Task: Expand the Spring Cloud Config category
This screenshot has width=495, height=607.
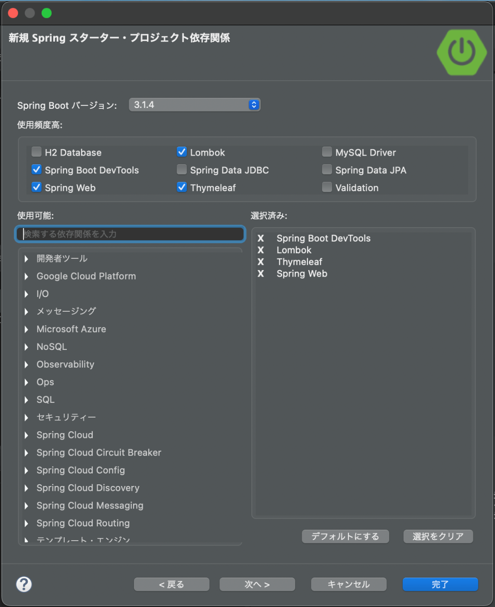Action: 26,470
